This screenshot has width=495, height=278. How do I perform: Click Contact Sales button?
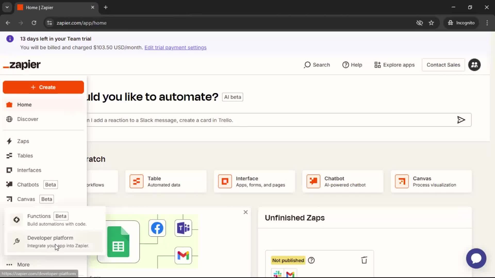click(x=443, y=65)
